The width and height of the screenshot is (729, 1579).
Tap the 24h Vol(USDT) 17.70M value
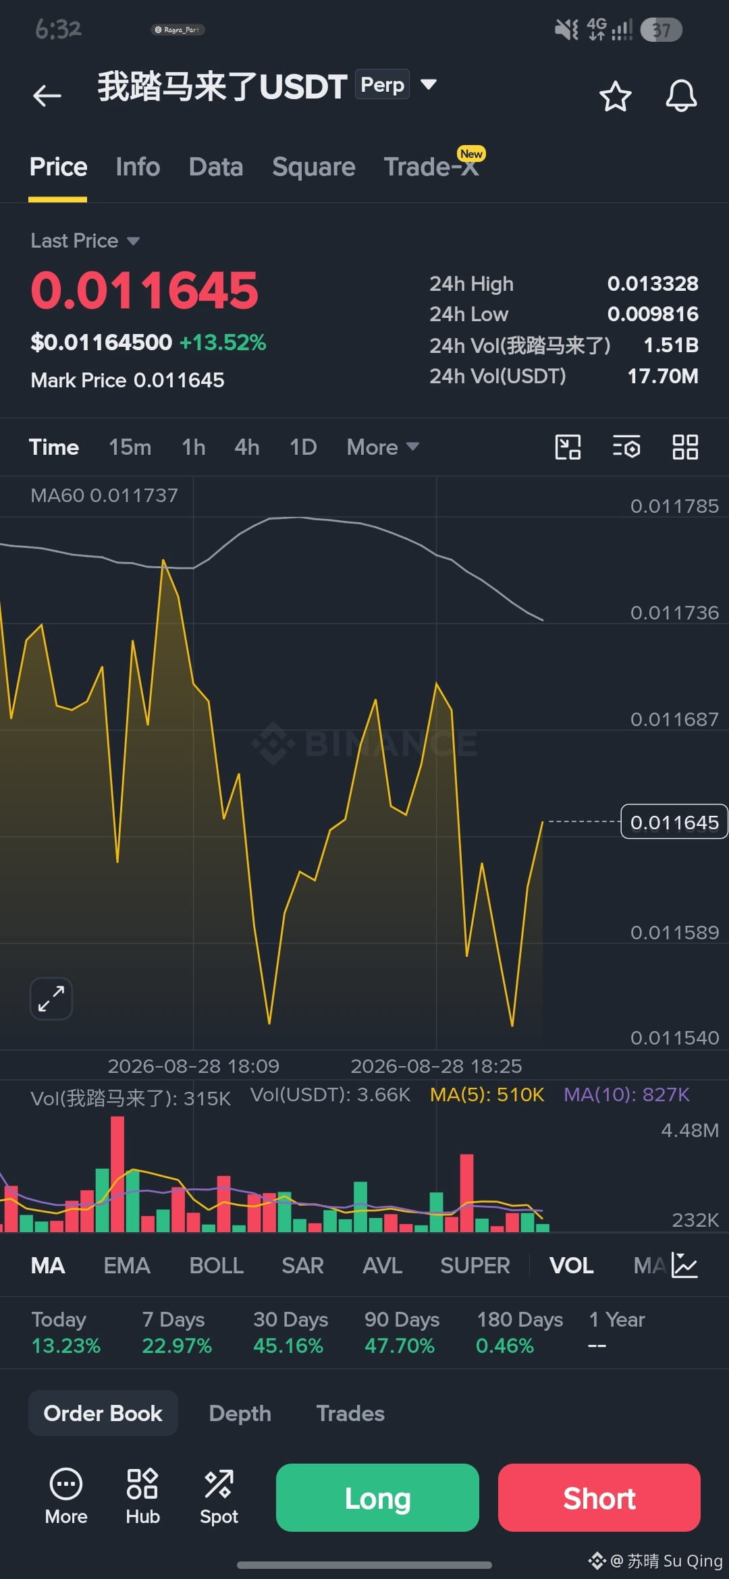point(663,376)
